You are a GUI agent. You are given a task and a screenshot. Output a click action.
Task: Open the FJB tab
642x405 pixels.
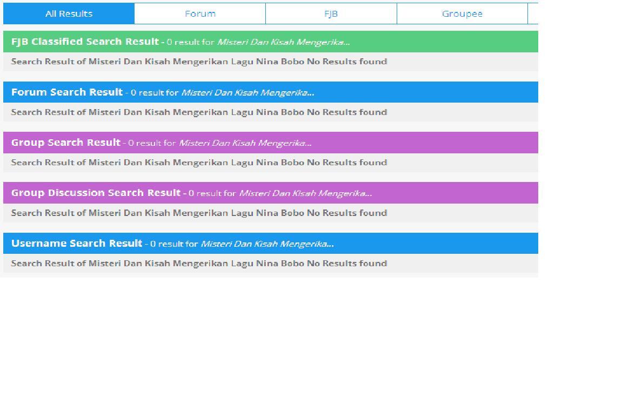[331, 13]
